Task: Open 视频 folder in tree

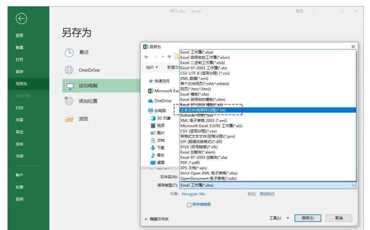Action: (158, 126)
